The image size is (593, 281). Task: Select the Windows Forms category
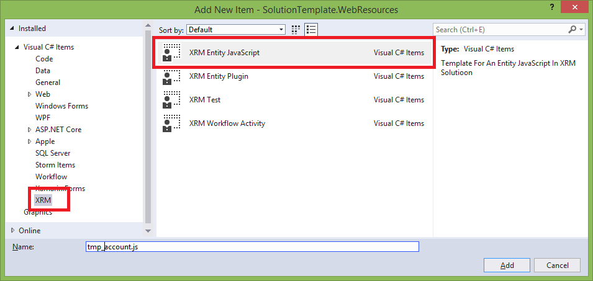tap(61, 106)
